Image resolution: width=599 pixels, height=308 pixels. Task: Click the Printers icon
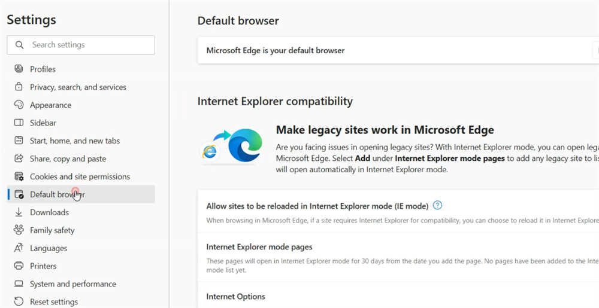coord(19,266)
